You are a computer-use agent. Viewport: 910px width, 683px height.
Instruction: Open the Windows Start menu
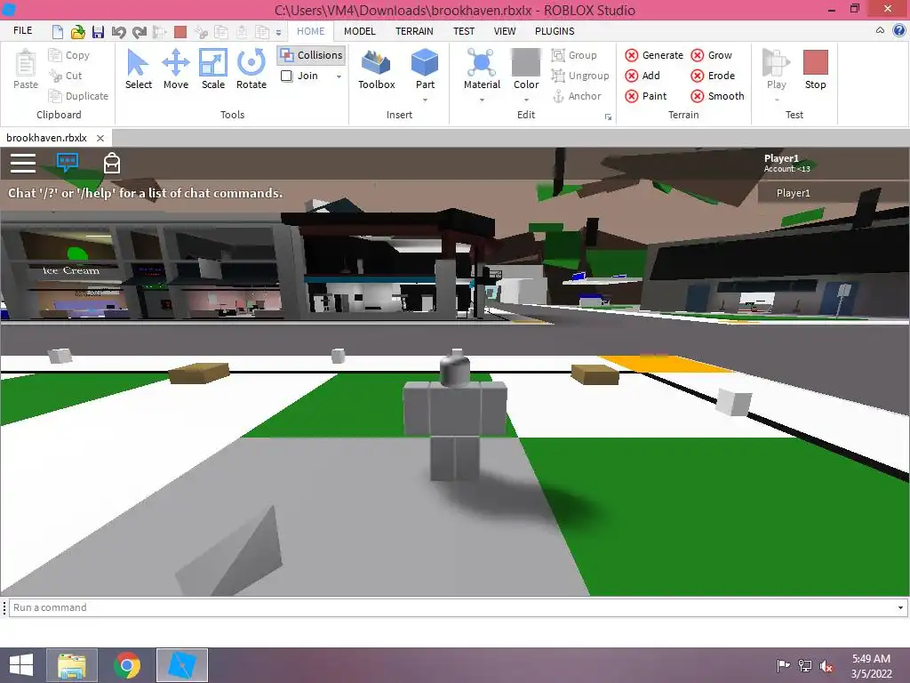click(x=21, y=665)
